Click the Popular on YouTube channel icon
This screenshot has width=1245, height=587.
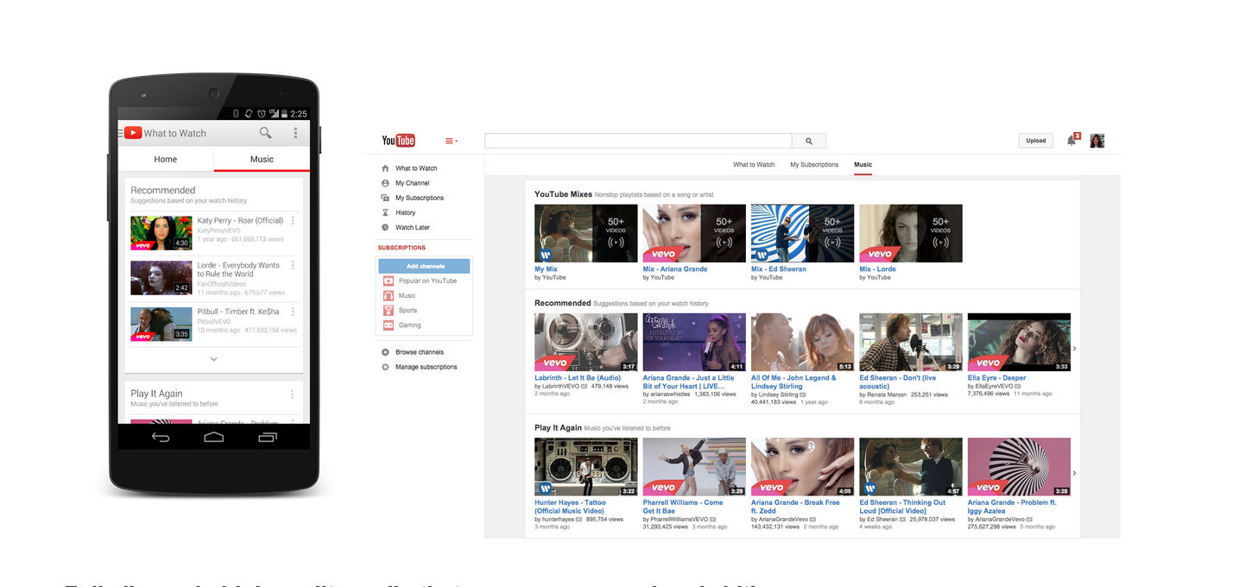pyautogui.click(x=389, y=281)
